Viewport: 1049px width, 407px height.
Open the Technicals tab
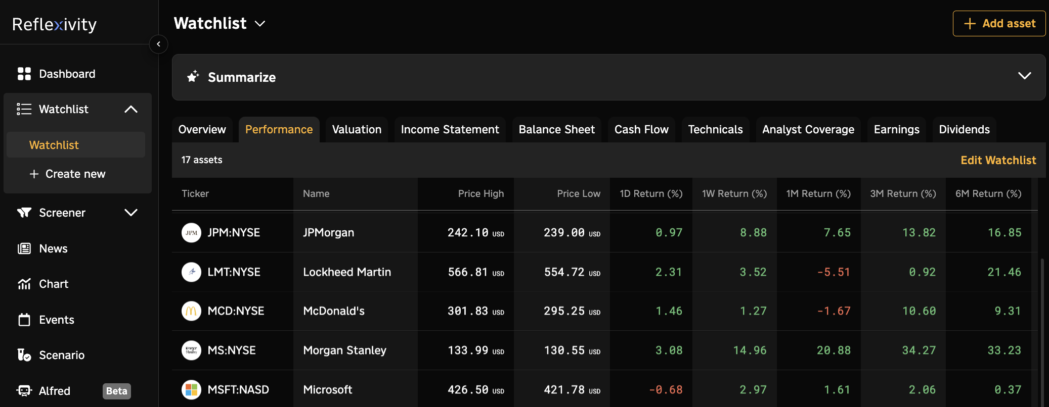tap(715, 129)
